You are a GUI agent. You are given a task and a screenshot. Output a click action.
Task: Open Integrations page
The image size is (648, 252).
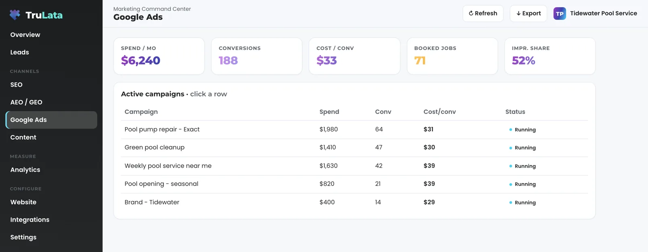[30, 220]
